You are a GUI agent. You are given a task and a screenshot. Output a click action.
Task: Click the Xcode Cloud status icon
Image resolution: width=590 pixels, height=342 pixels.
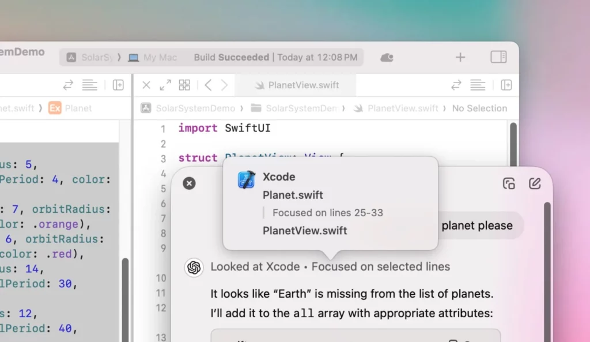387,58
